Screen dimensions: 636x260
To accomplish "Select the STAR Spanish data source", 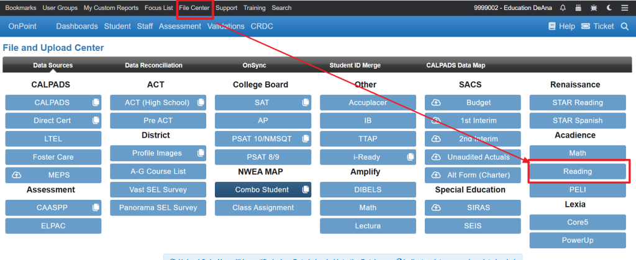I will [577, 120].
